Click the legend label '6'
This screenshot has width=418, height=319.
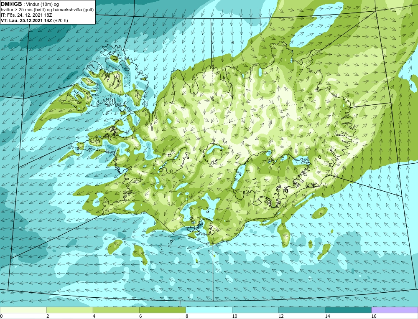click(140, 316)
